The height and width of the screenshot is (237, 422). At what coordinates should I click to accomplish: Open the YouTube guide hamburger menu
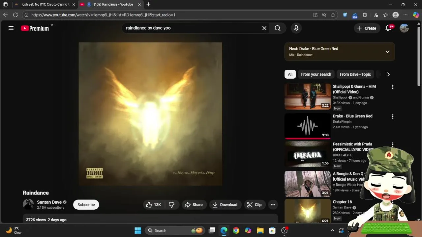11,28
